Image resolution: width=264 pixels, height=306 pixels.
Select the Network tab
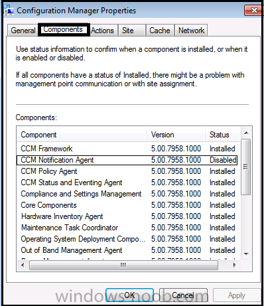191,31
